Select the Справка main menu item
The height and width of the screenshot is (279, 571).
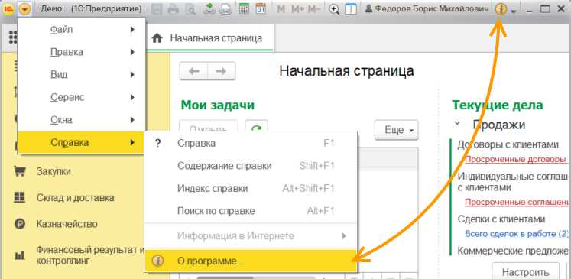coord(82,142)
